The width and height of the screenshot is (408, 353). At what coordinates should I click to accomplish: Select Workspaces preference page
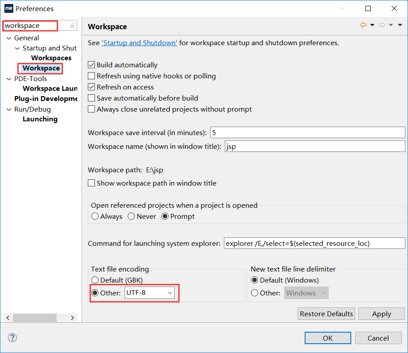pos(51,58)
